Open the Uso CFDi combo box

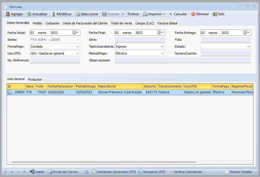(x=78, y=53)
